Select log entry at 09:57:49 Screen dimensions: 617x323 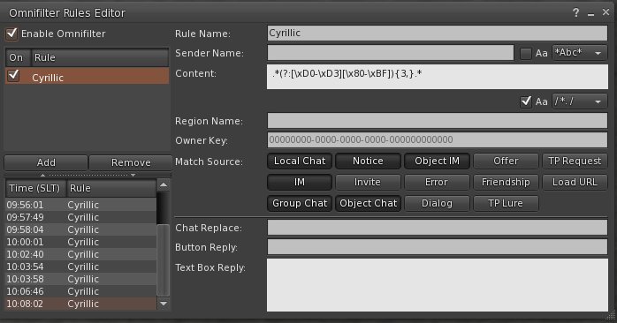(x=80, y=217)
